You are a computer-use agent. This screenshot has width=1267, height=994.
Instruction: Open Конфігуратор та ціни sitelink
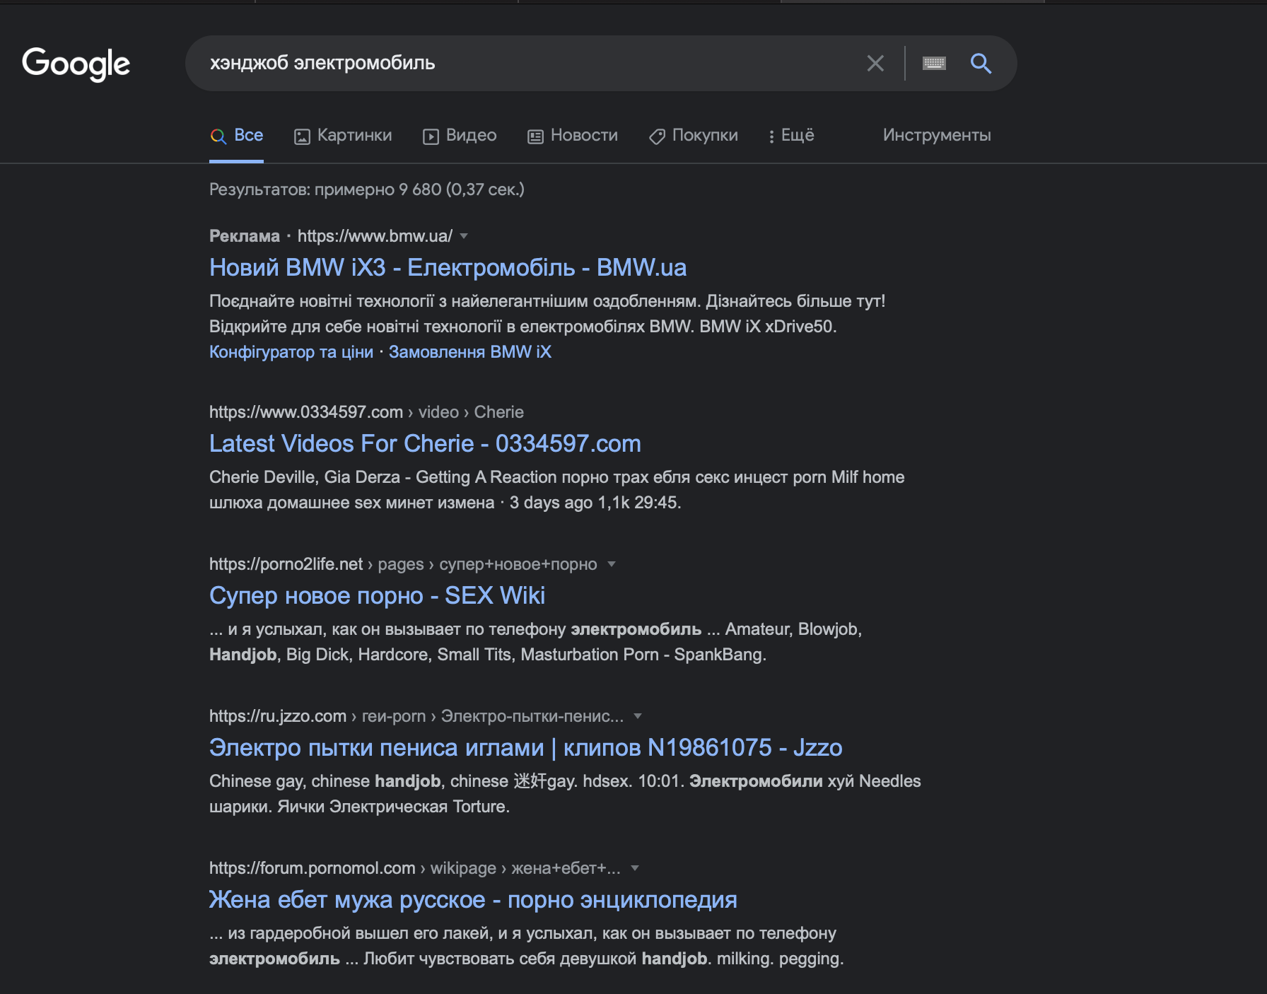(x=291, y=352)
